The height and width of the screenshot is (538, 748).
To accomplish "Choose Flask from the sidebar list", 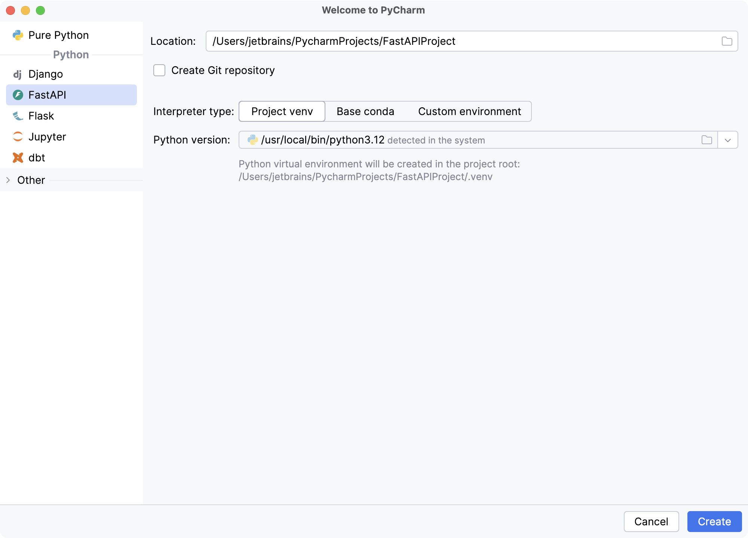I will pyautogui.click(x=41, y=116).
